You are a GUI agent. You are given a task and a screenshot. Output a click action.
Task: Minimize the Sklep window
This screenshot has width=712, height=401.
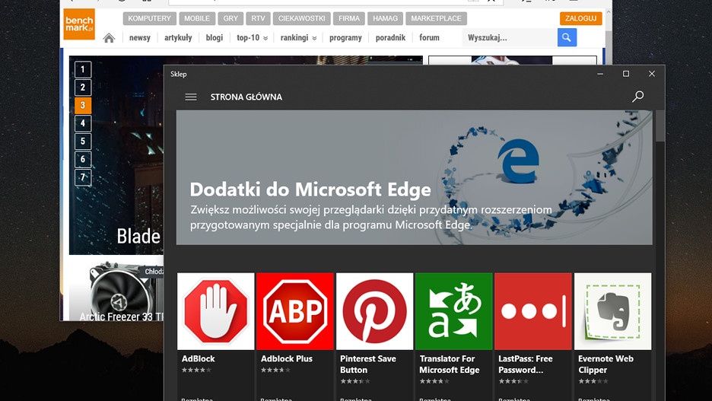[x=600, y=74]
